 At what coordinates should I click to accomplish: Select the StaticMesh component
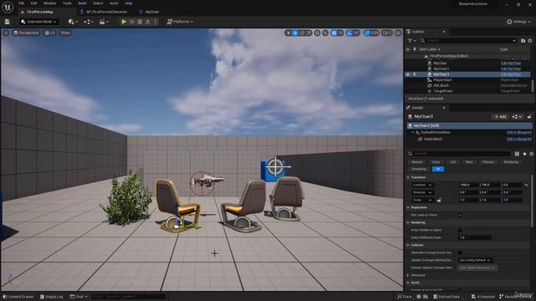(x=433, y=139)
